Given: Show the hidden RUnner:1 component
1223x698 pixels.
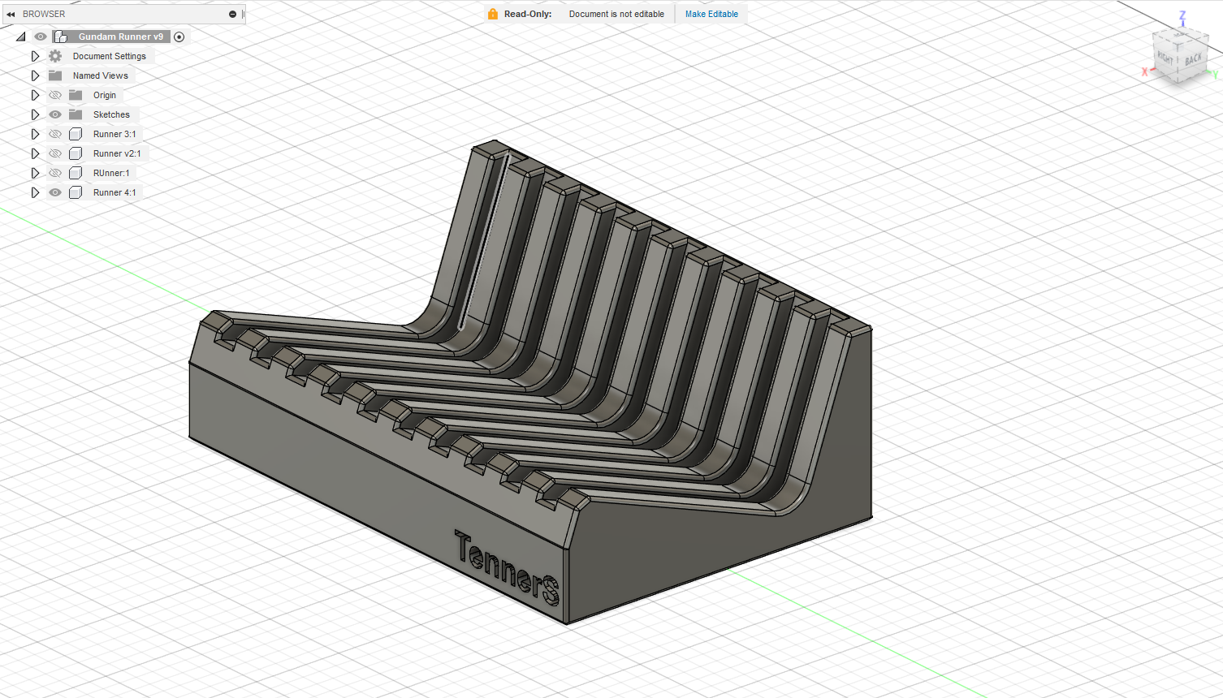Looking at the screenshot, I should [x=55, y=173].
